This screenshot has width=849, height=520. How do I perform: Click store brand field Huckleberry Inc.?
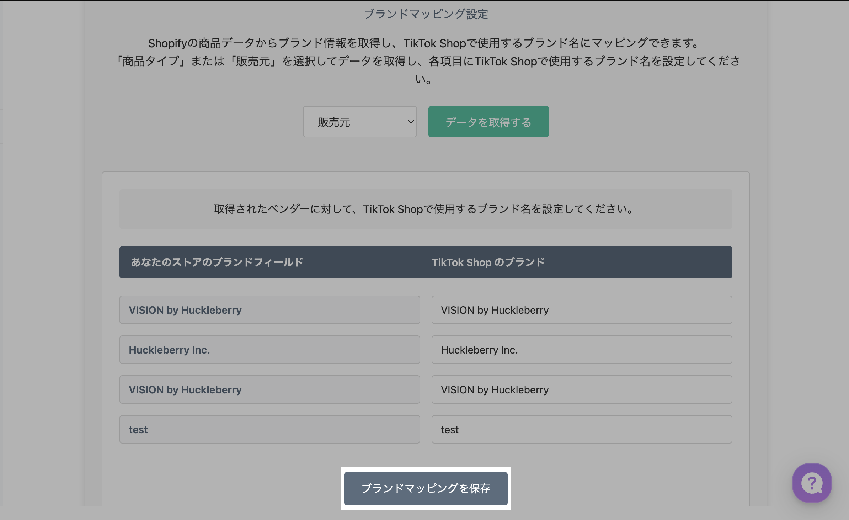pos(269,350)
